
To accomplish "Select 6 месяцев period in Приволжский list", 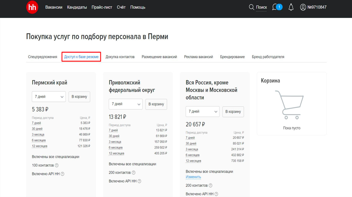I will click(x=116, y=148).
